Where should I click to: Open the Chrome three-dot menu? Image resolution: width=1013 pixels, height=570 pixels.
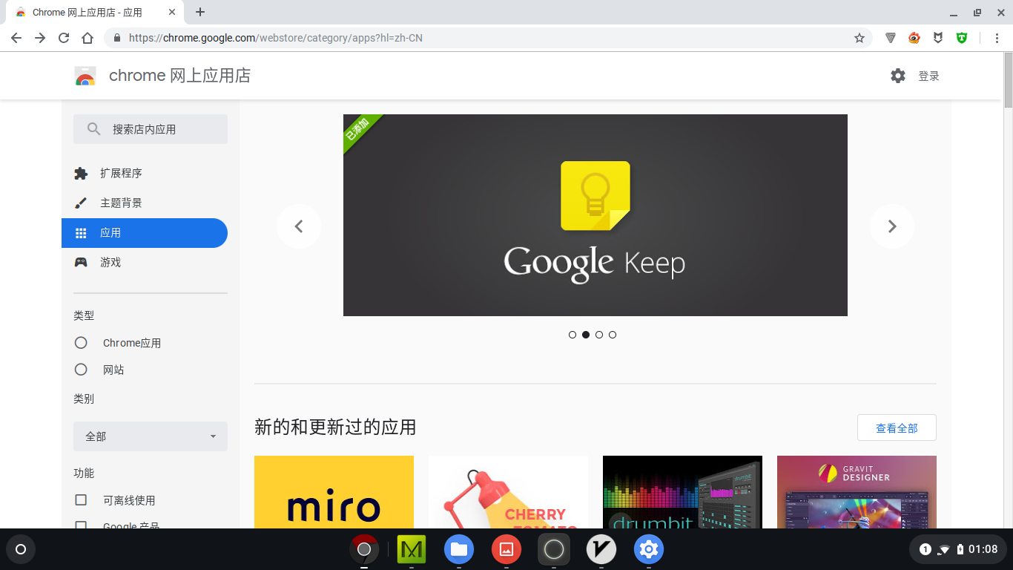[997, 38]
